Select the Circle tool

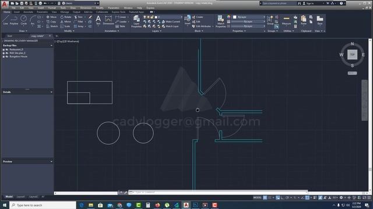tap(23, 20)
